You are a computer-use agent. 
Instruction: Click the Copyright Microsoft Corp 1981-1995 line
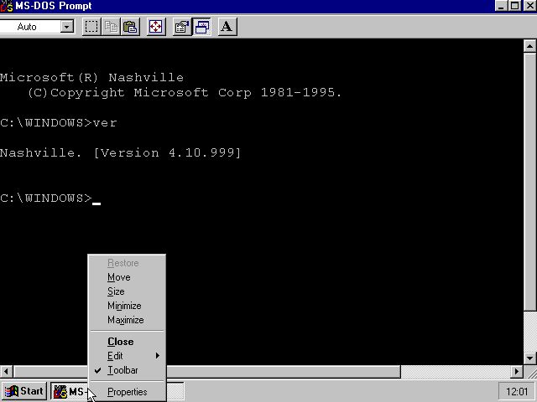[185, 93]
